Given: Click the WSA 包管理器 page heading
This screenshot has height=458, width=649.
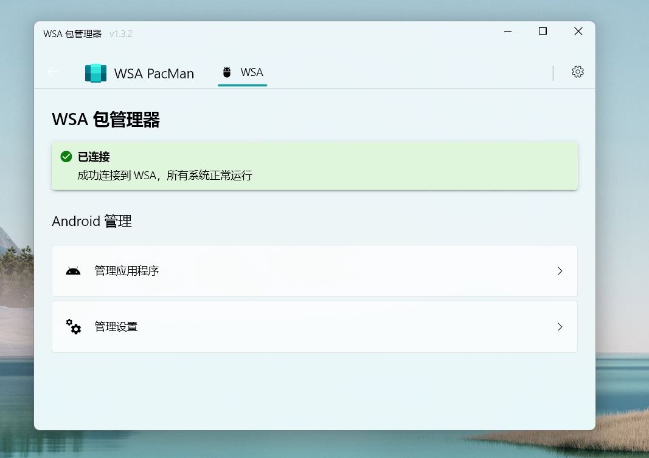Looking at the screenshot, I should [106, 120].
